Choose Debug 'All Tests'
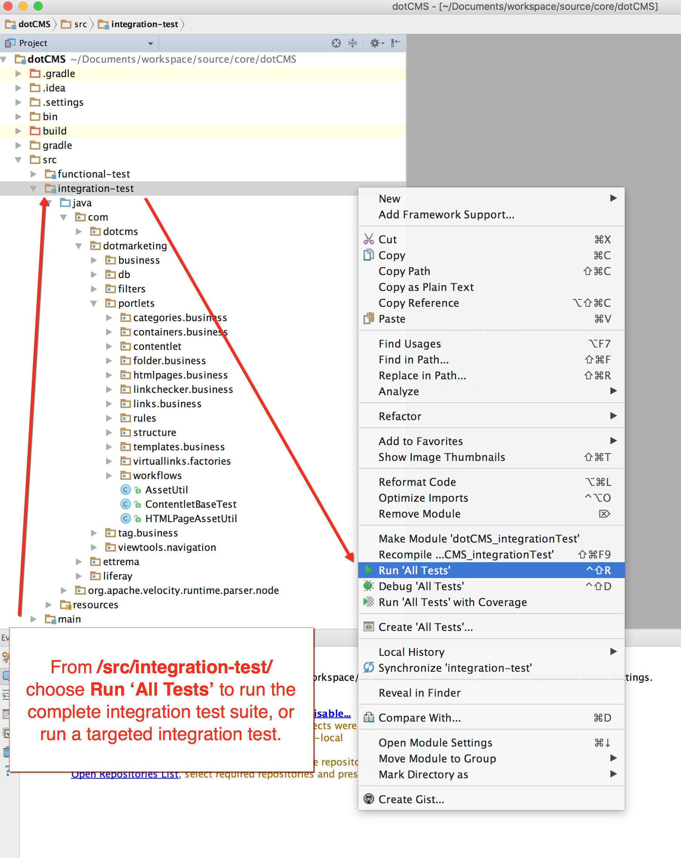 tap(491, 586)
